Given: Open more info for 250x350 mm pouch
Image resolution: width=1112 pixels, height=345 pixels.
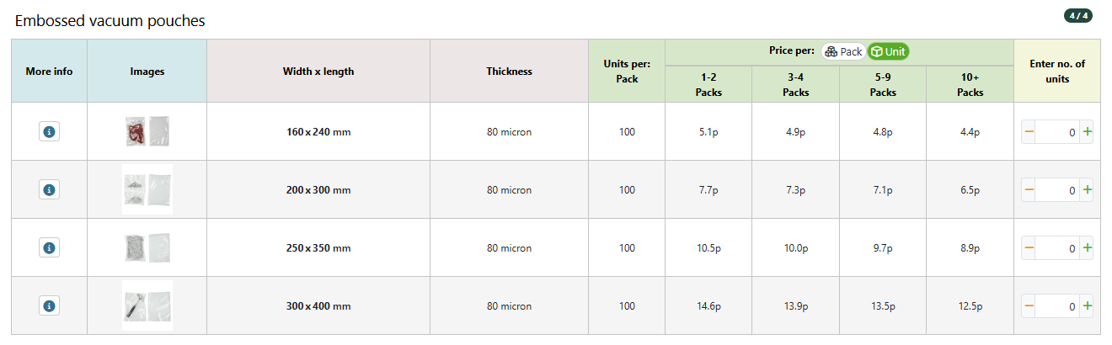Looking at the screenshot, I should tap(49, 247).
